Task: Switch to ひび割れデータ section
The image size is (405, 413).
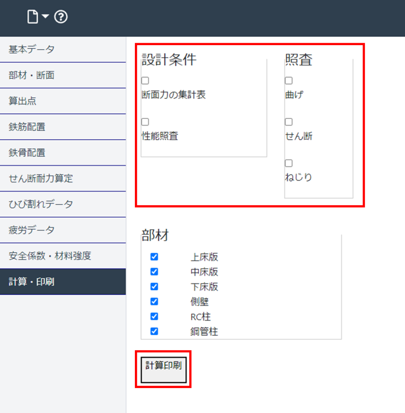Action: point(63,204)
